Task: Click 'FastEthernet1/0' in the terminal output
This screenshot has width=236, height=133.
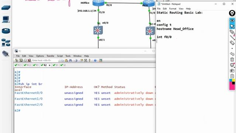Action: [28, 99]
